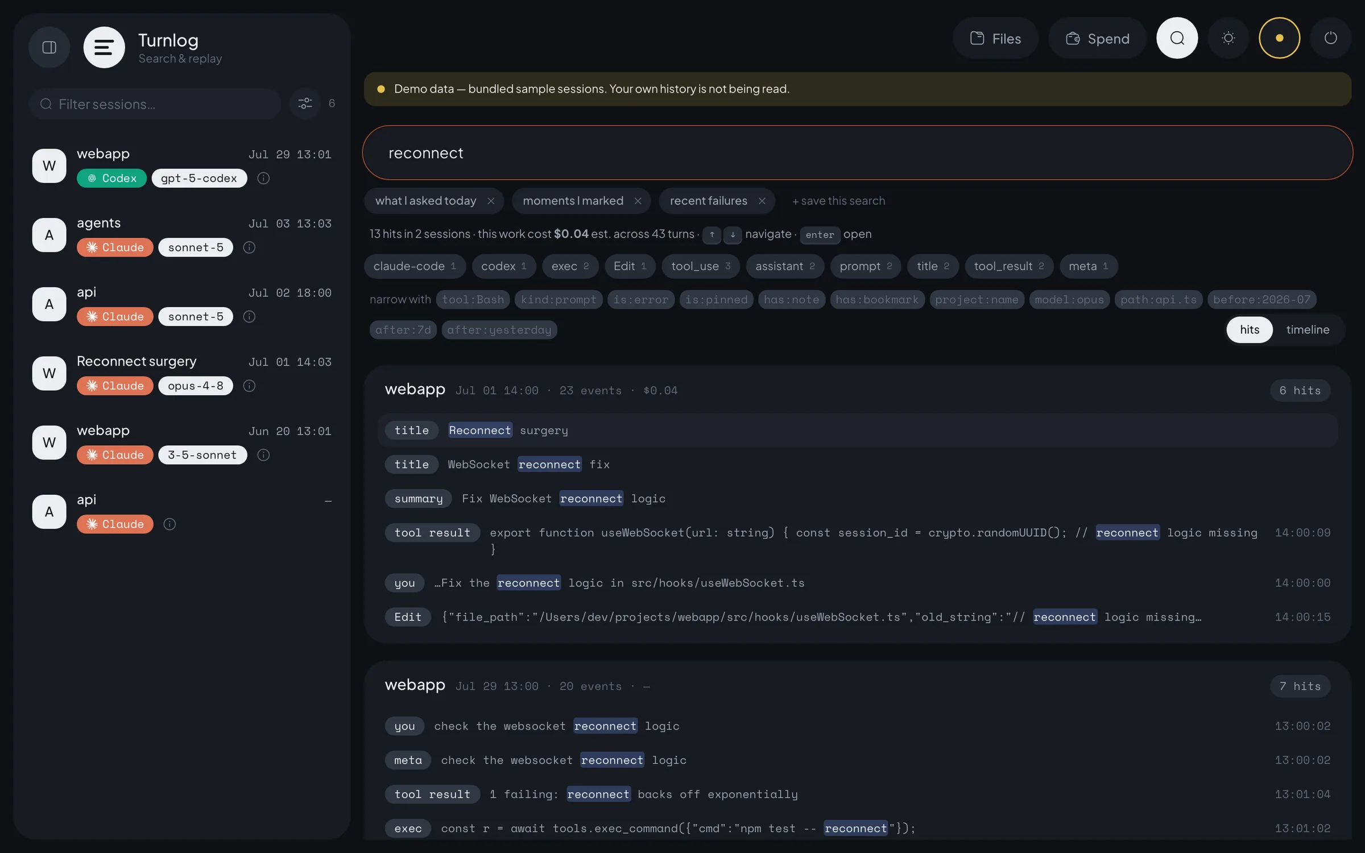Click the enter key hint
Screen dimensions: 1365x853
point(820,235)
